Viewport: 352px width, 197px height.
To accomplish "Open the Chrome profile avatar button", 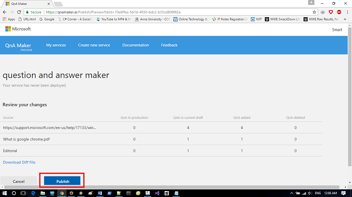I will [x=311, y=3].
